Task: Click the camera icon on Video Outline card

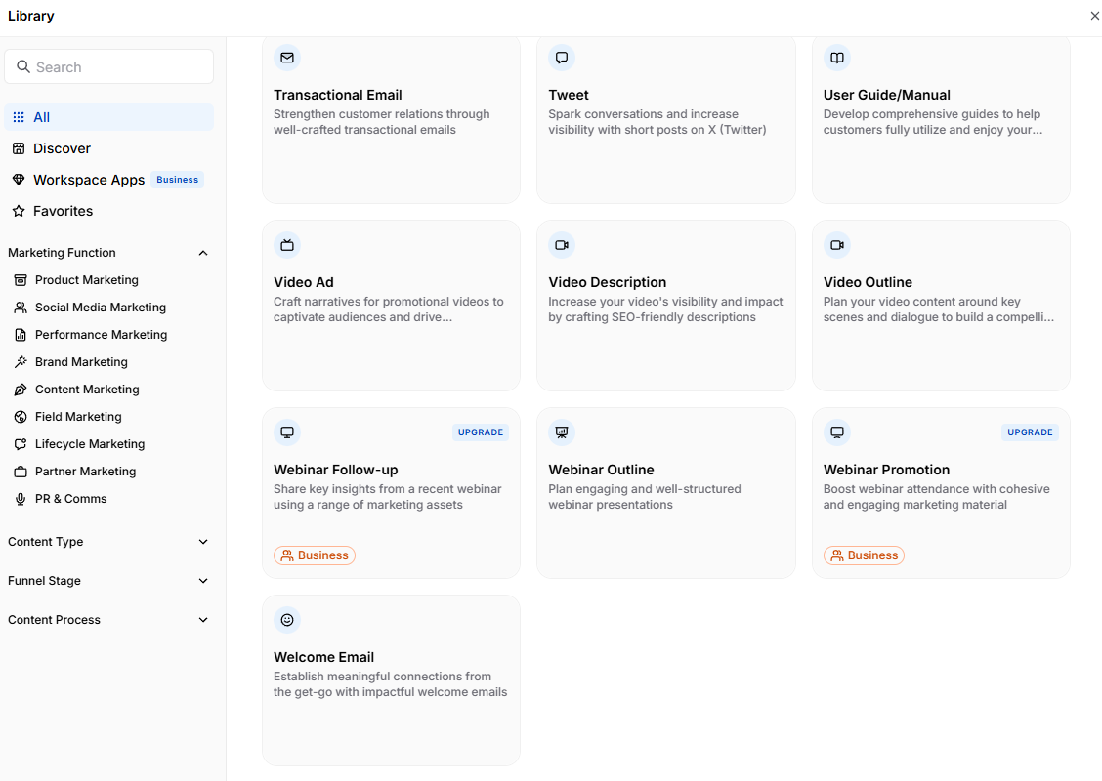Action: (x=837, y=245)
